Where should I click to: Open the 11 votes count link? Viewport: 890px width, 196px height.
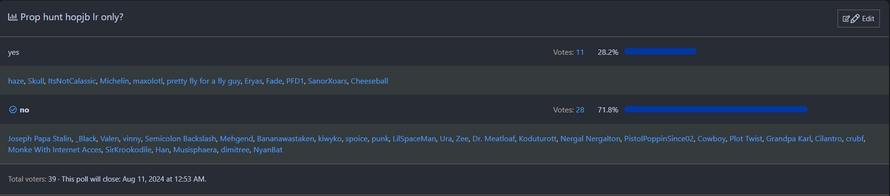point(580,52)
